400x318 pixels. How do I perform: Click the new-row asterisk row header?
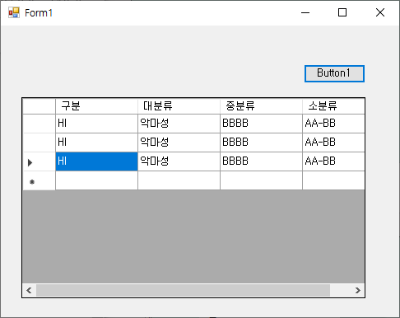coord(39,180)
